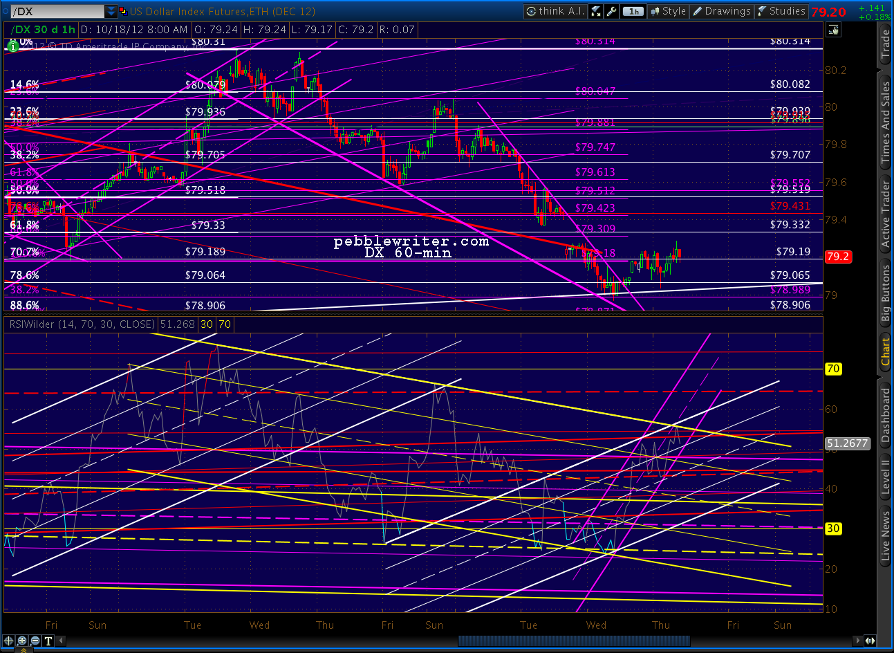Click the /DX symbol input field
The width and height of the screenshot is (894, 653).
[58, 11]
